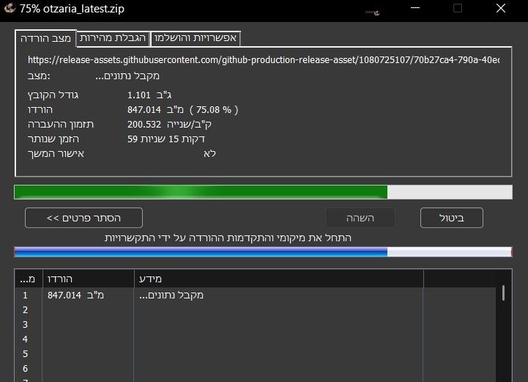The image size is (528, 382).
Task: Click the title text 75% otzaria_latest.zip
Action: coord(72,9)
